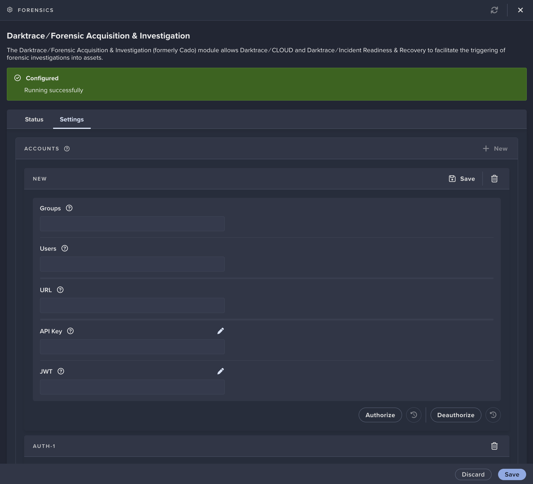Focus the Groups text field
533x484 pixels.
coord(132,224)
